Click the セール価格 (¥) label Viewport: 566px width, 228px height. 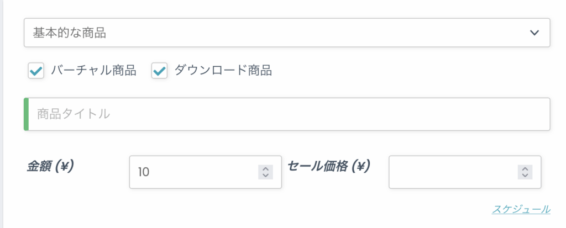[x=328, y=166]
